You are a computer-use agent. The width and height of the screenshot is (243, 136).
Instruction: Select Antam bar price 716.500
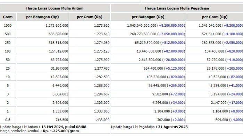[x=62, y=120]
